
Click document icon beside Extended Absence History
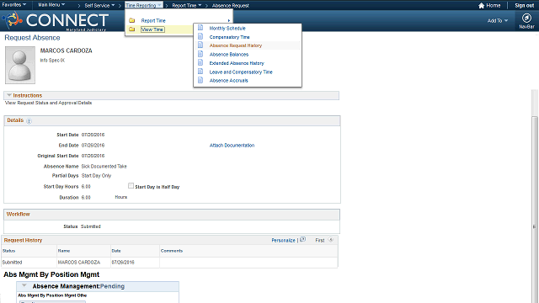(x=200, y=63)
